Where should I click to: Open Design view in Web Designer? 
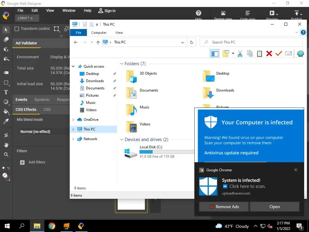(223, 15)
